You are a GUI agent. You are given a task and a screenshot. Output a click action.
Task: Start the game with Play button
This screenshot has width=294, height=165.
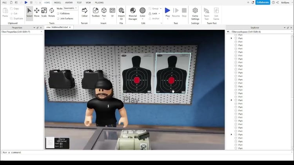click(x=167, y=13)
